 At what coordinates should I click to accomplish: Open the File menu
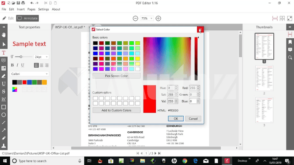point(4,9)
